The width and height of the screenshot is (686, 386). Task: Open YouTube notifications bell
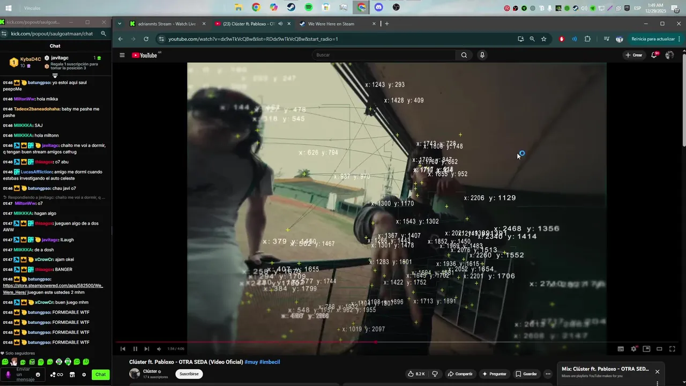[x=654, y=55]
